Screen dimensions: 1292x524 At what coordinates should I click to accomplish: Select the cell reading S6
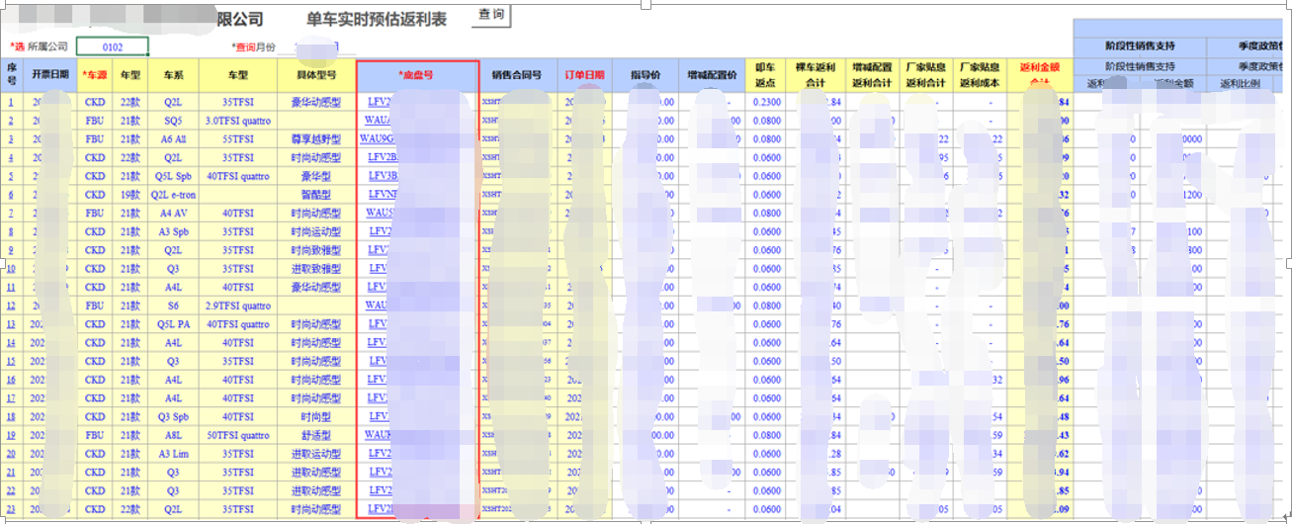(x=173, y=306)
